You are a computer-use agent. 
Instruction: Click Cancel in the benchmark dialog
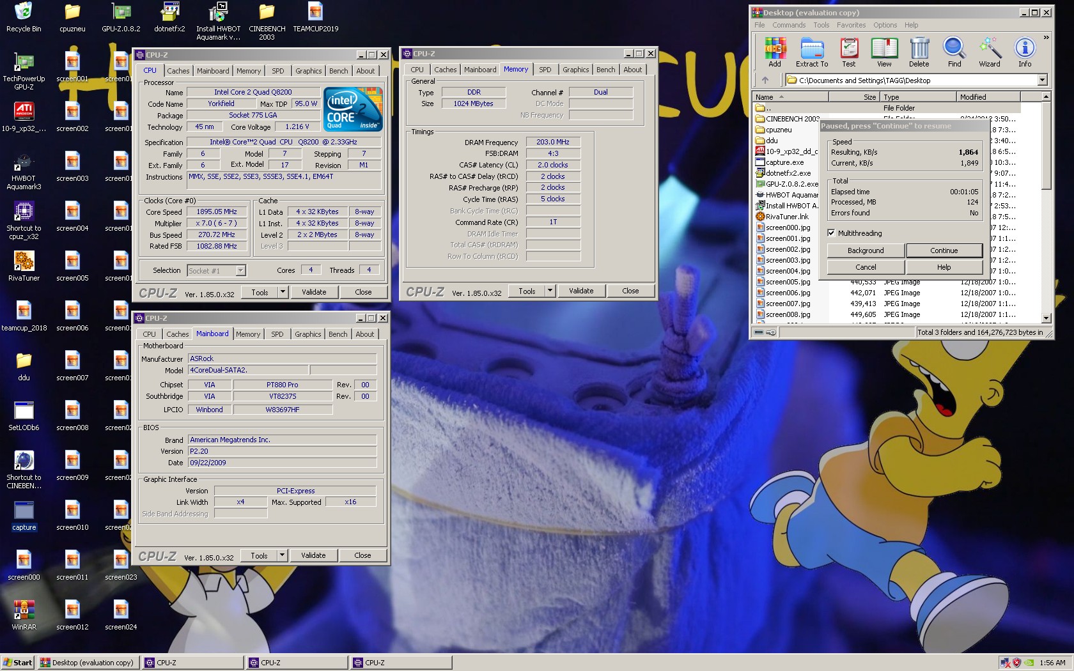click(x=866, y=267)
